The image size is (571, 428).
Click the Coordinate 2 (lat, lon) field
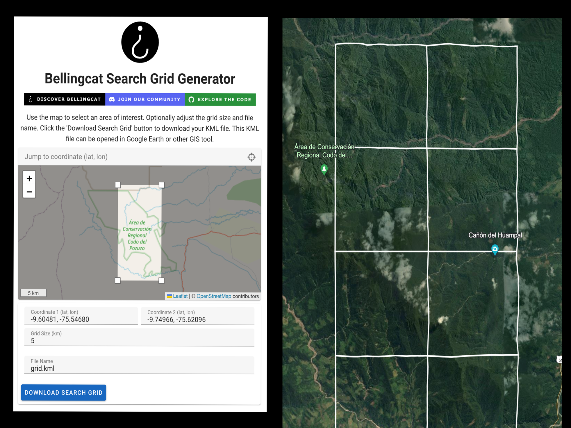tap(198, 316)
